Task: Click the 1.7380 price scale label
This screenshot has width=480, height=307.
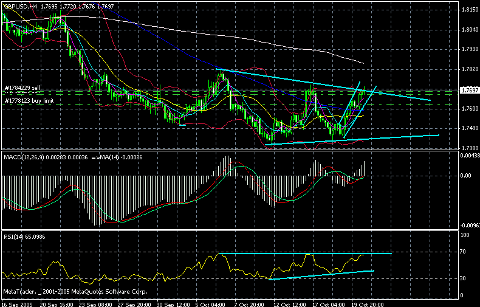Action: coord(468,148)
